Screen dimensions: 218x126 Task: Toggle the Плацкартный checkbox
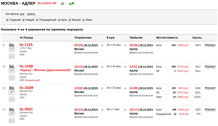pos(37,20)
